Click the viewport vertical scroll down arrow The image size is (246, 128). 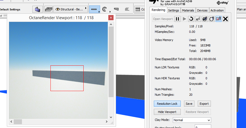[111, 117]
